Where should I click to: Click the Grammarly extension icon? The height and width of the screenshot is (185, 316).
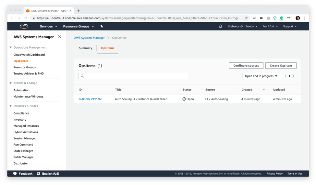point(282,18)
